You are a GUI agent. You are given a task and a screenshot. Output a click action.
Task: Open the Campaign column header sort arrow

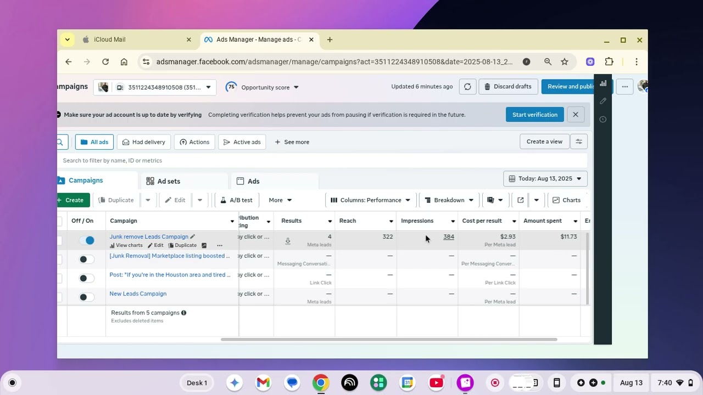click(232, 221)
